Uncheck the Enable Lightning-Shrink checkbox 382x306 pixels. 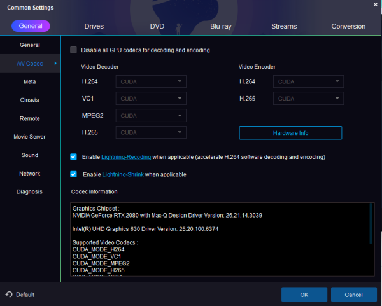click(x=73, y=174)
